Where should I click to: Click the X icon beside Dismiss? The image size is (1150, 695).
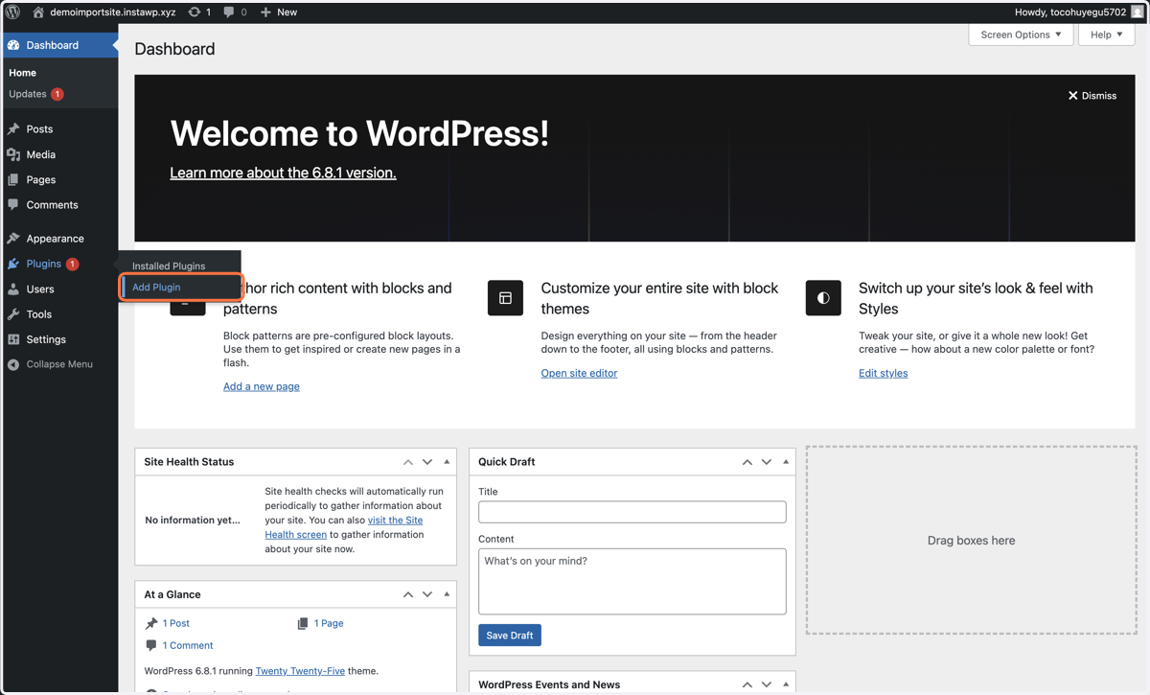(1073, 96)
